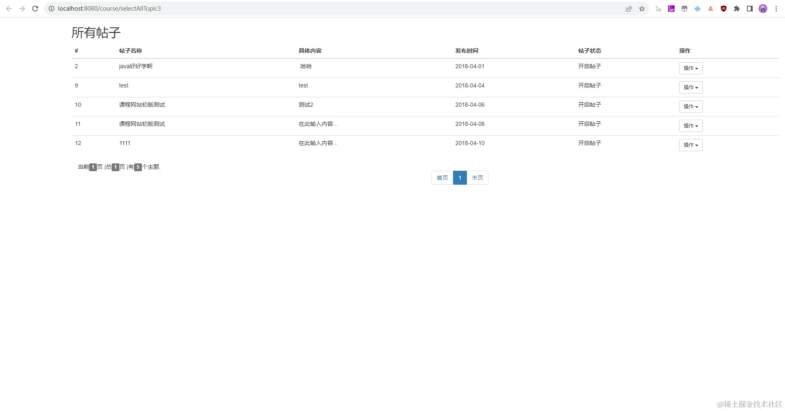The width and height of the screenshot is (785, 411).
Task: Click the post title in row 11
Action: 142,124
